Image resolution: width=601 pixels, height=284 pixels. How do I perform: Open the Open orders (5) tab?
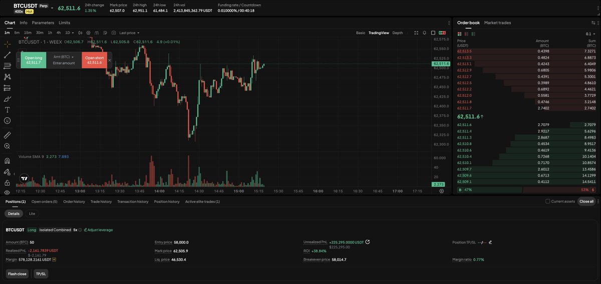pos(45,201)
